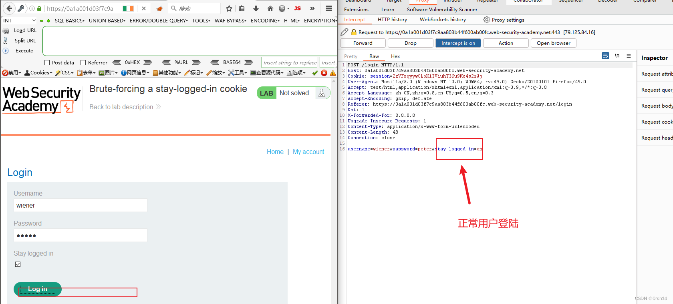Click the yellow warning triangle icon
673x304 pixels.
click(333, 73)
